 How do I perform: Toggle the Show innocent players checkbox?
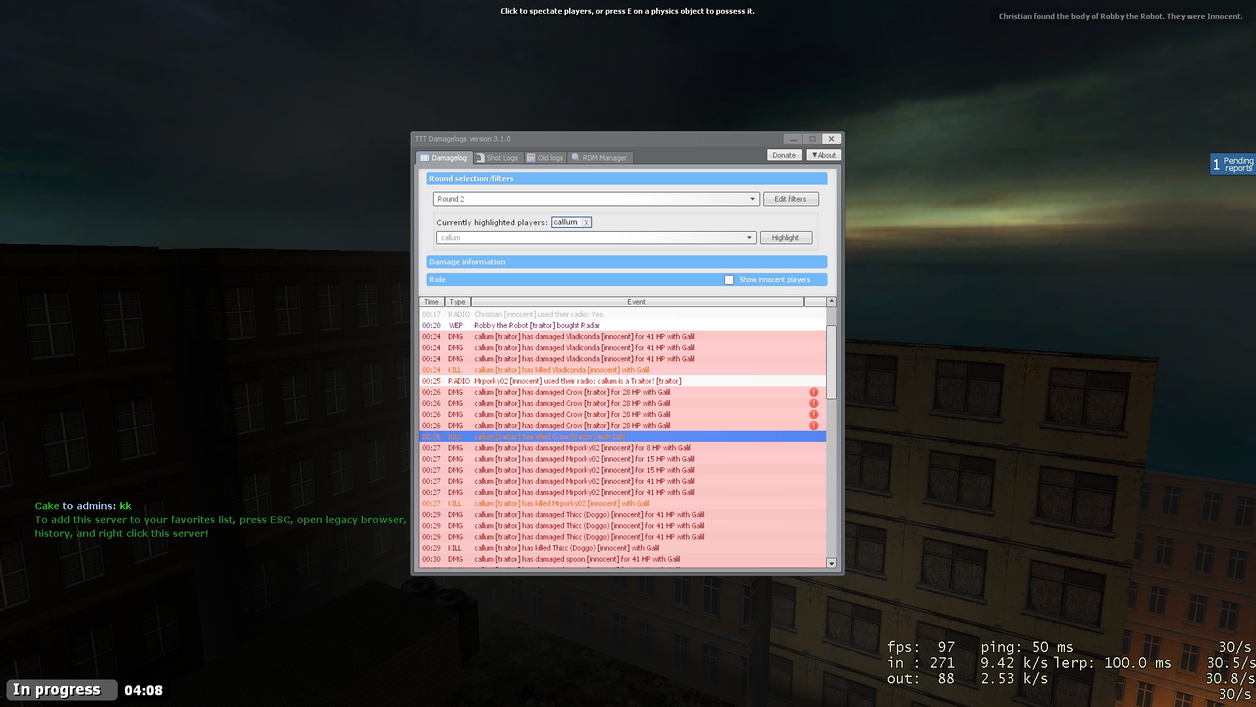729,280
